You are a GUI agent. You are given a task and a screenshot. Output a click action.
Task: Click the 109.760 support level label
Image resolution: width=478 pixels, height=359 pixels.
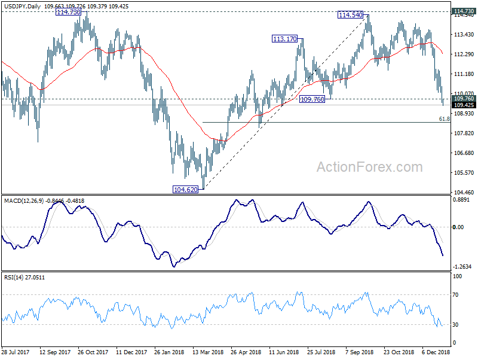click(312, 99)
